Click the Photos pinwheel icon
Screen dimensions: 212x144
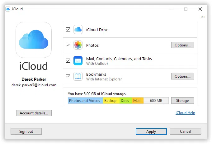point(78,45)
